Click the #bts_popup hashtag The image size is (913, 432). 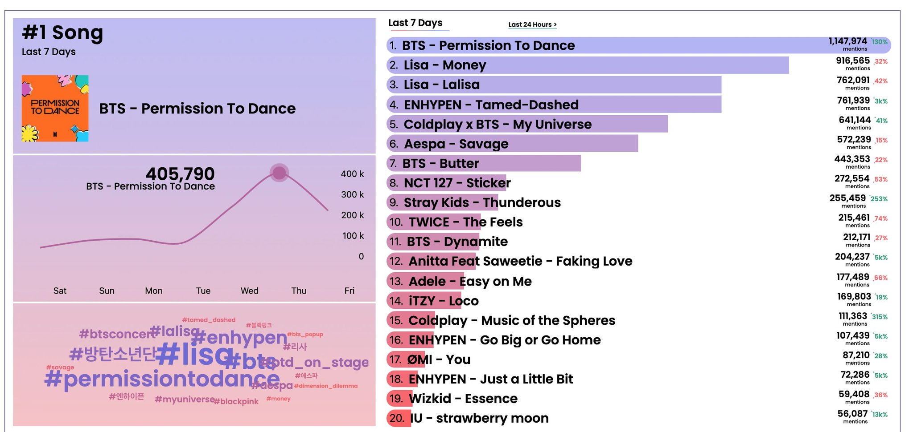pos(305,334)
